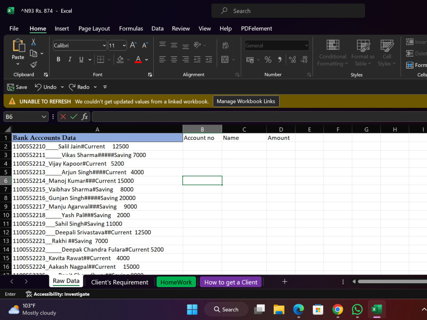Click Merge and Center icon
The width and height of the screenshot is (427, 320).
click(x=225, y=59)
